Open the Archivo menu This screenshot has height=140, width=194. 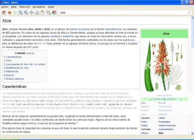coord(5,7)
